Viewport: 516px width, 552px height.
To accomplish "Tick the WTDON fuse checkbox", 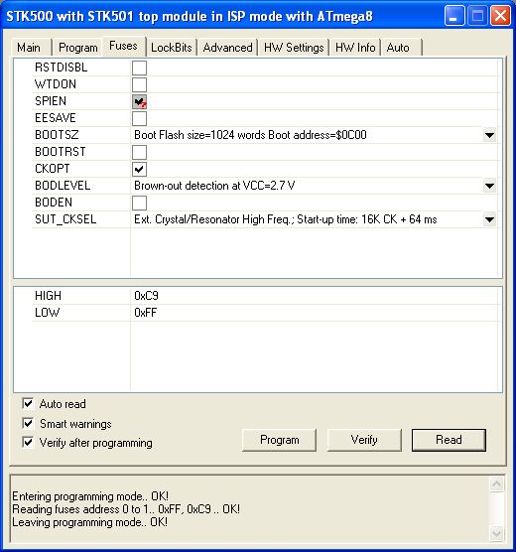I will point(139,84).
